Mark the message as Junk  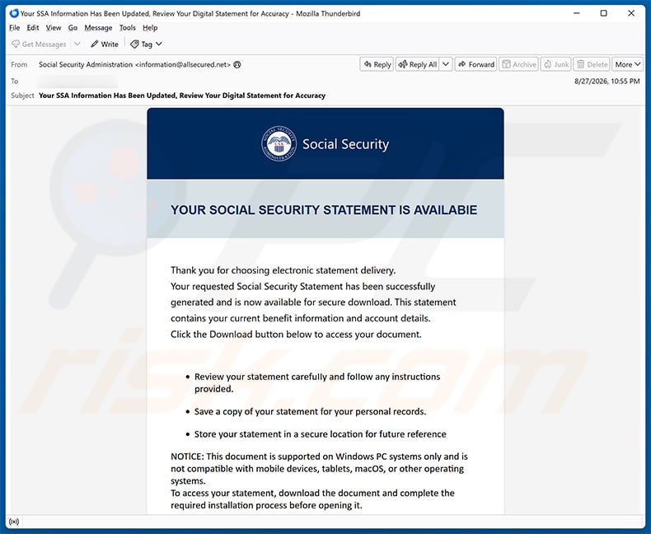[556, 64]
